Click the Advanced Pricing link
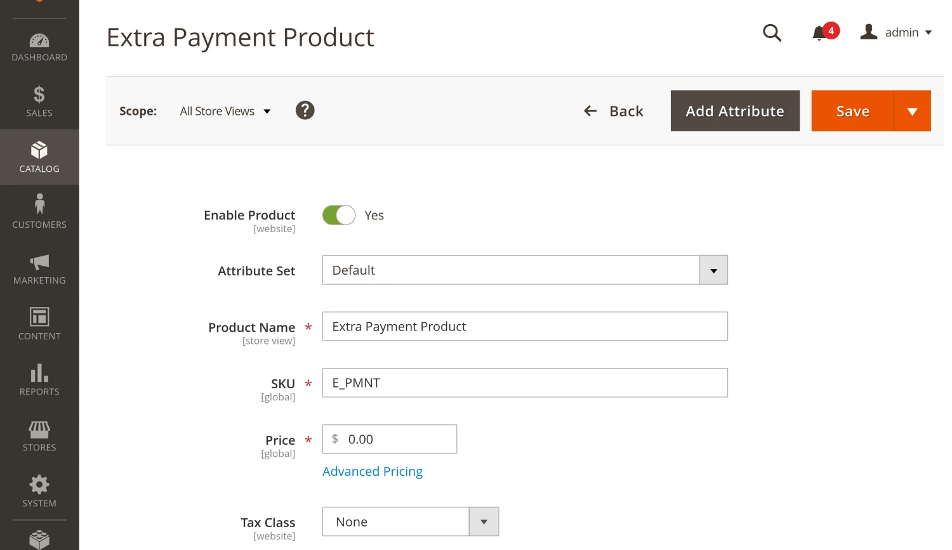The height and width of the screenshot is (550, 952). pyautogui.click(x=373, y=471)
